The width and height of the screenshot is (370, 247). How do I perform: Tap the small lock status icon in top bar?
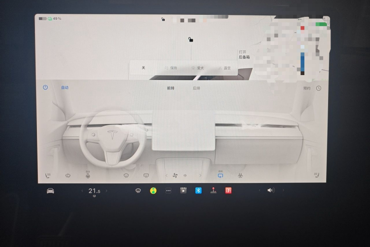[163, 19]
